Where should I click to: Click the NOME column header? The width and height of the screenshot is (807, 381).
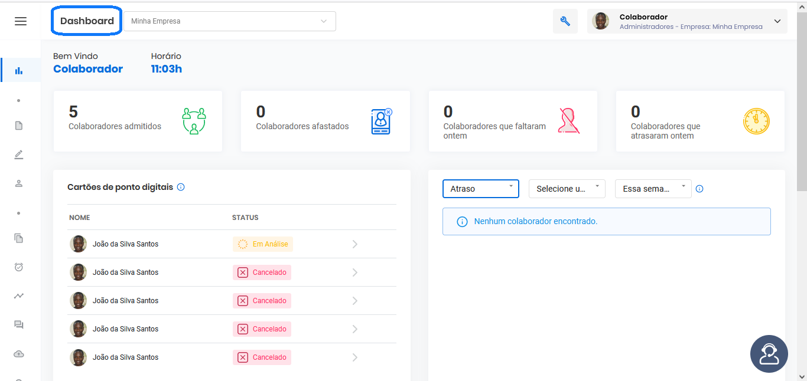[80, 218]
